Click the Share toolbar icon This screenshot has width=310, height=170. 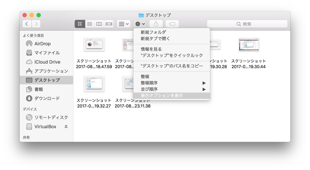pos(156,24)
